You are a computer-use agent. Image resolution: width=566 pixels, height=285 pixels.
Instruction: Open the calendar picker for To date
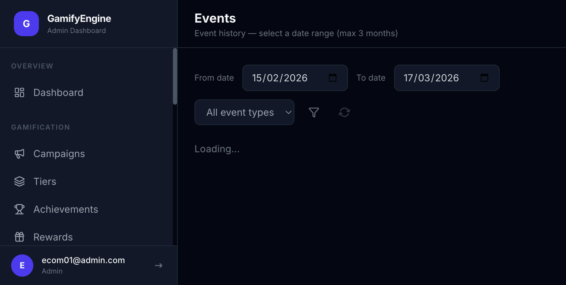point(484,78)
